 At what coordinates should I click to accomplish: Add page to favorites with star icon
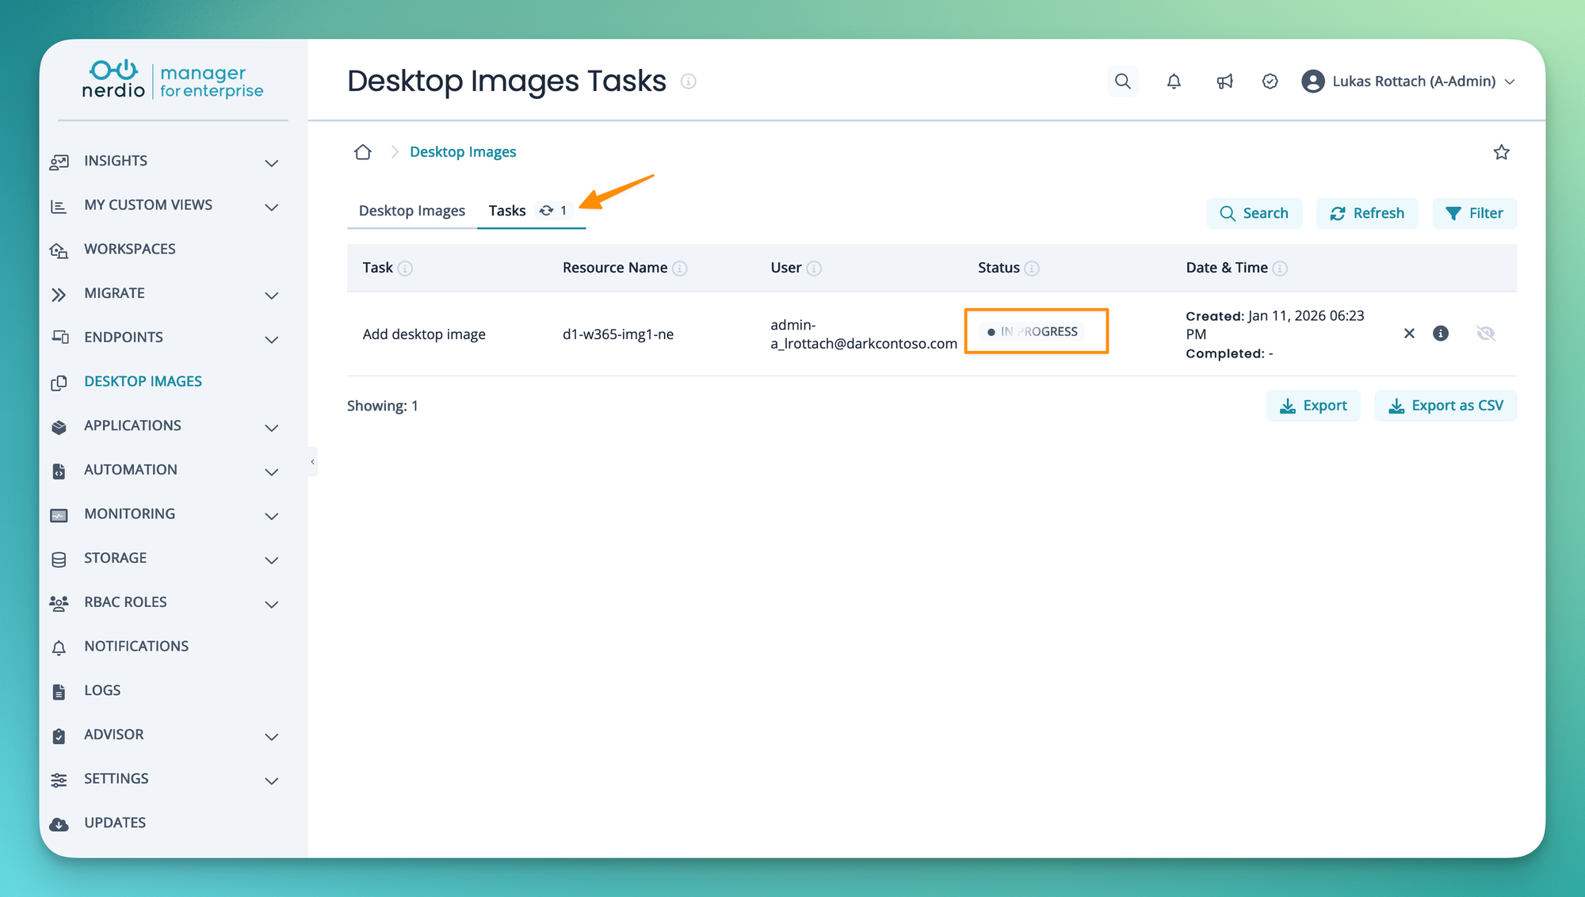[1501, 152]
